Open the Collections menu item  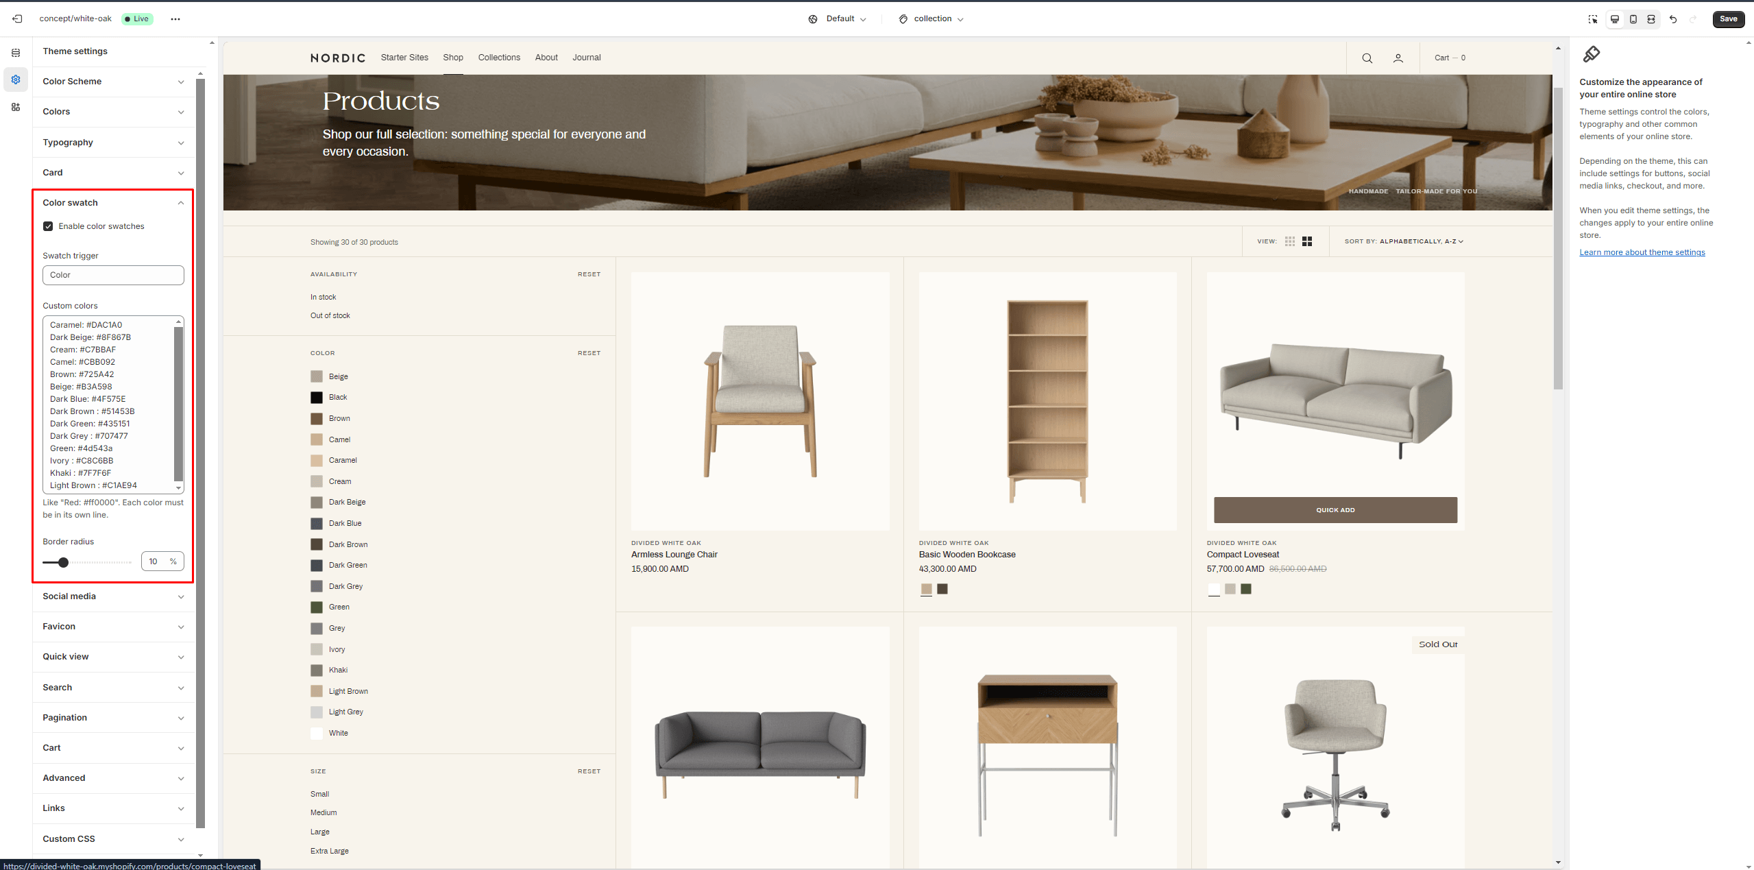[498, 58]
